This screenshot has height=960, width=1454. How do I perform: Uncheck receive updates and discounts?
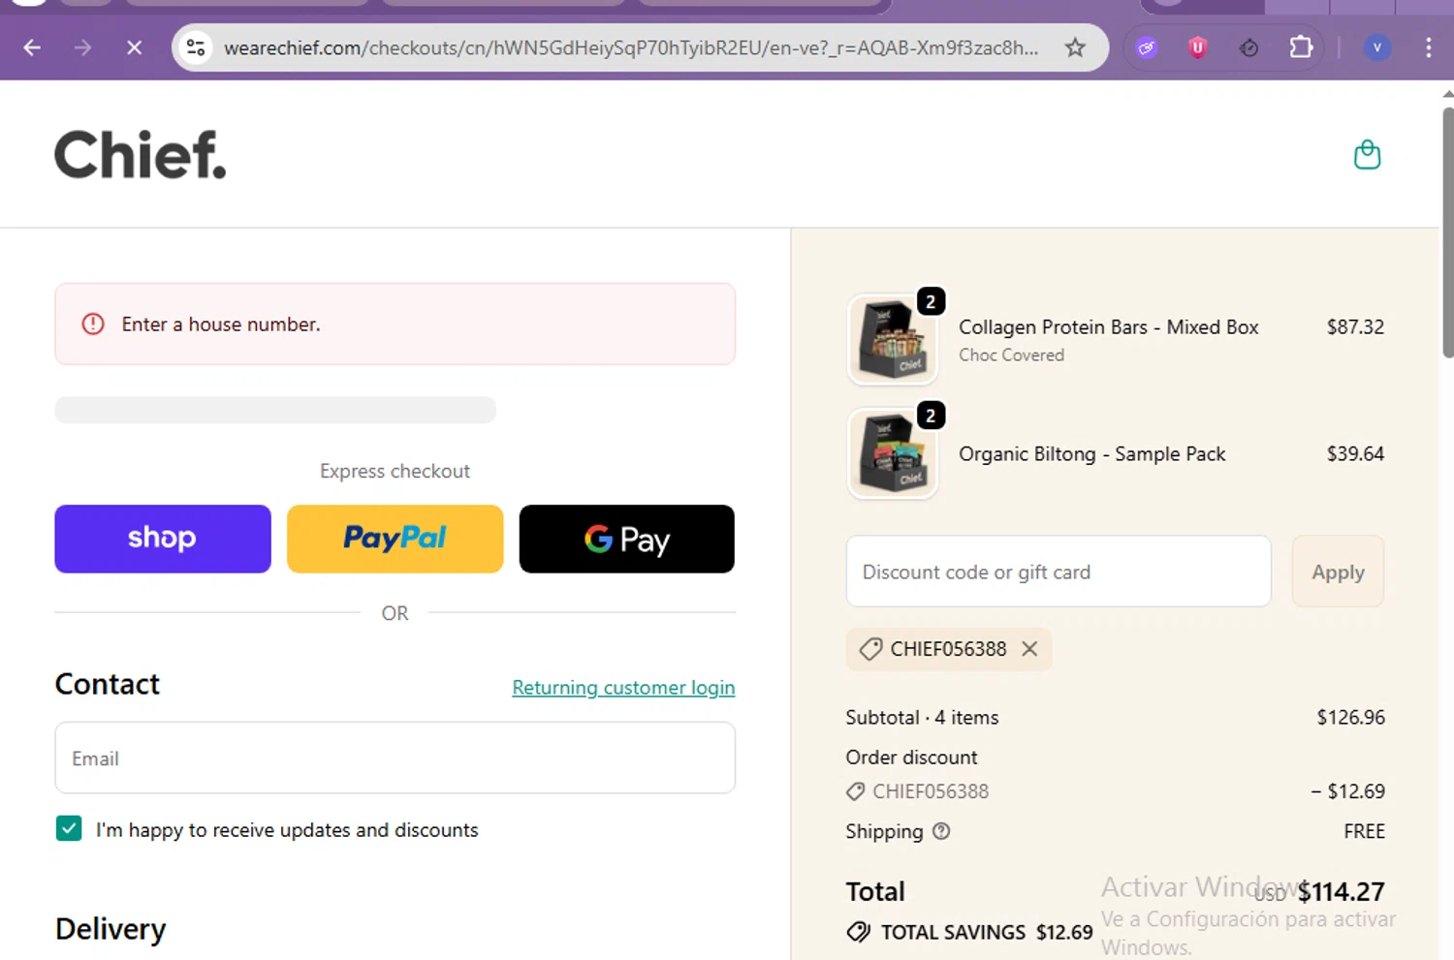[x=69, y=828]
